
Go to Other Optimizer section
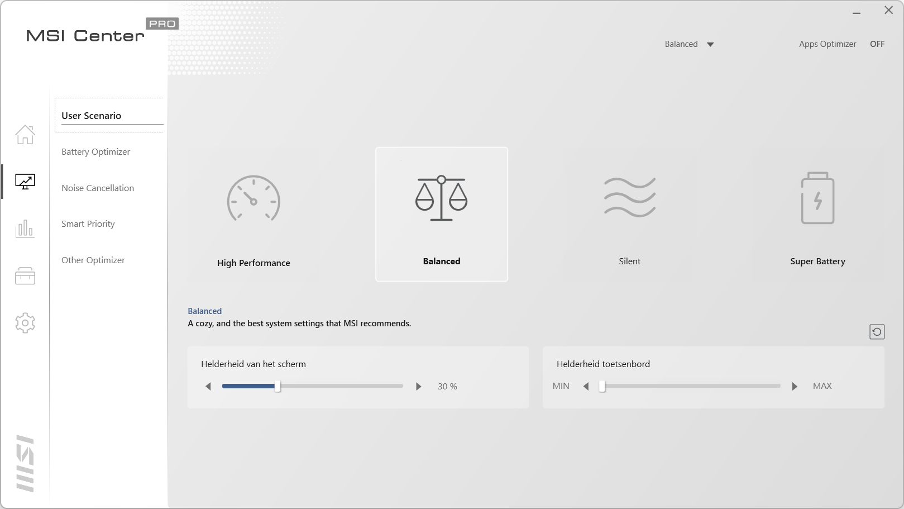pyautogui.click(x=93, y=260)
